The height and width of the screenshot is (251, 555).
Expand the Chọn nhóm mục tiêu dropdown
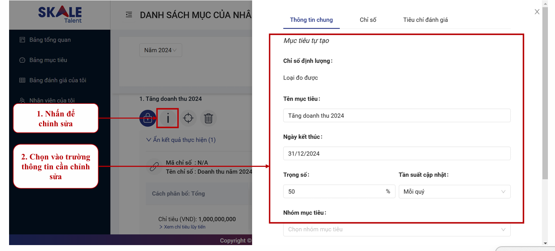[396, 229]
